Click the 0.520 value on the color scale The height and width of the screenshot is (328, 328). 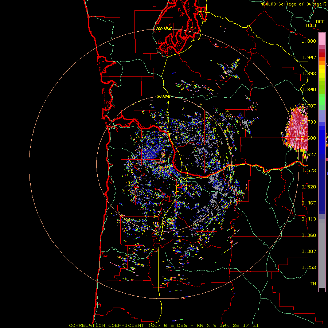coord(309,187)
